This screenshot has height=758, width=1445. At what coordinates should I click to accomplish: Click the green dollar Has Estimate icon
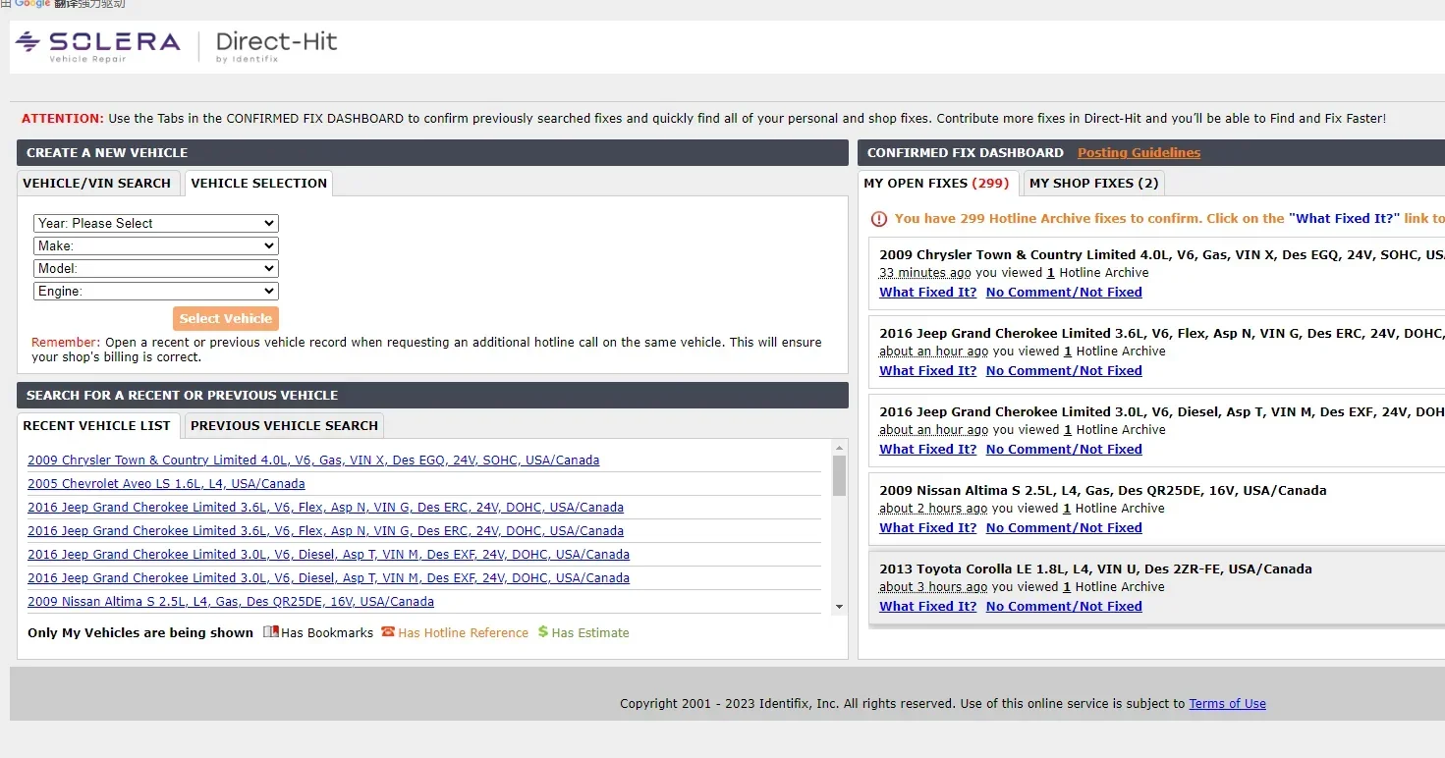coord(543,632)
